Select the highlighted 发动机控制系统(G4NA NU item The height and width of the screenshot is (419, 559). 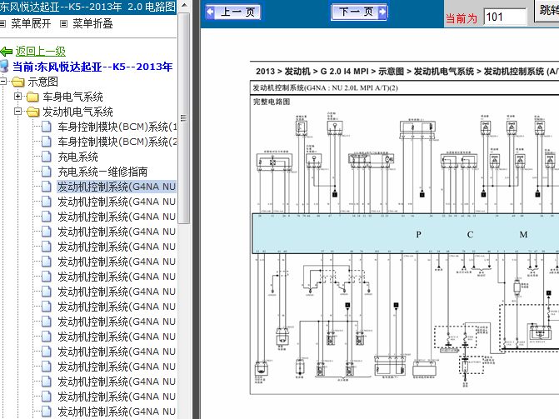pyautogui.click(x=117, y=187)
